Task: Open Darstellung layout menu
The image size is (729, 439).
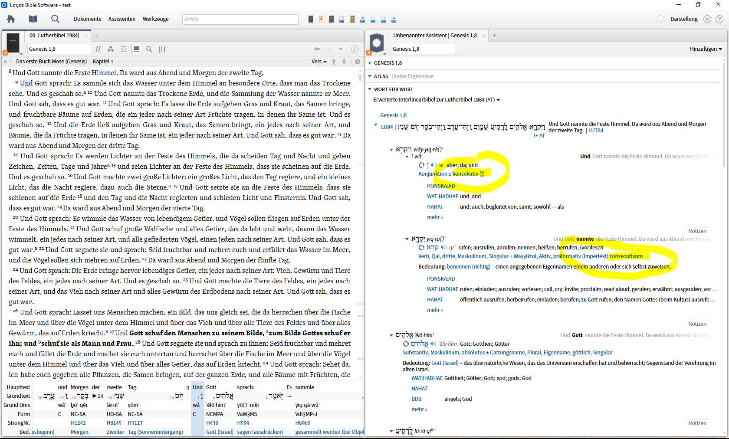Action: click(x=684, y=19)
